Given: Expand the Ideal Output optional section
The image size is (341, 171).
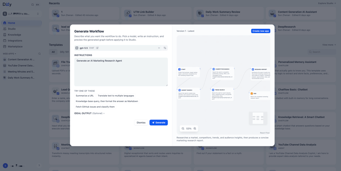Looking at the screenshot, I should tap(89, 113).
